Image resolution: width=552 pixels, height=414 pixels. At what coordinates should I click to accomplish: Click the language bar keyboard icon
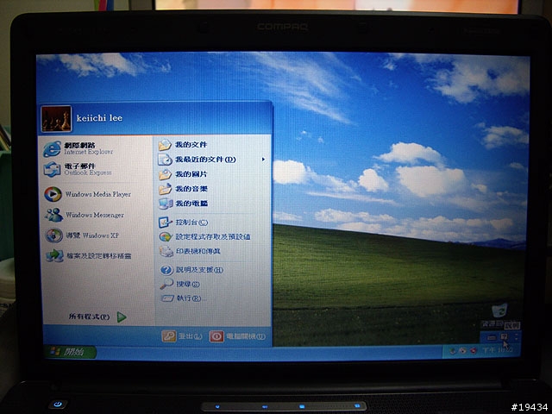point(492,338)
